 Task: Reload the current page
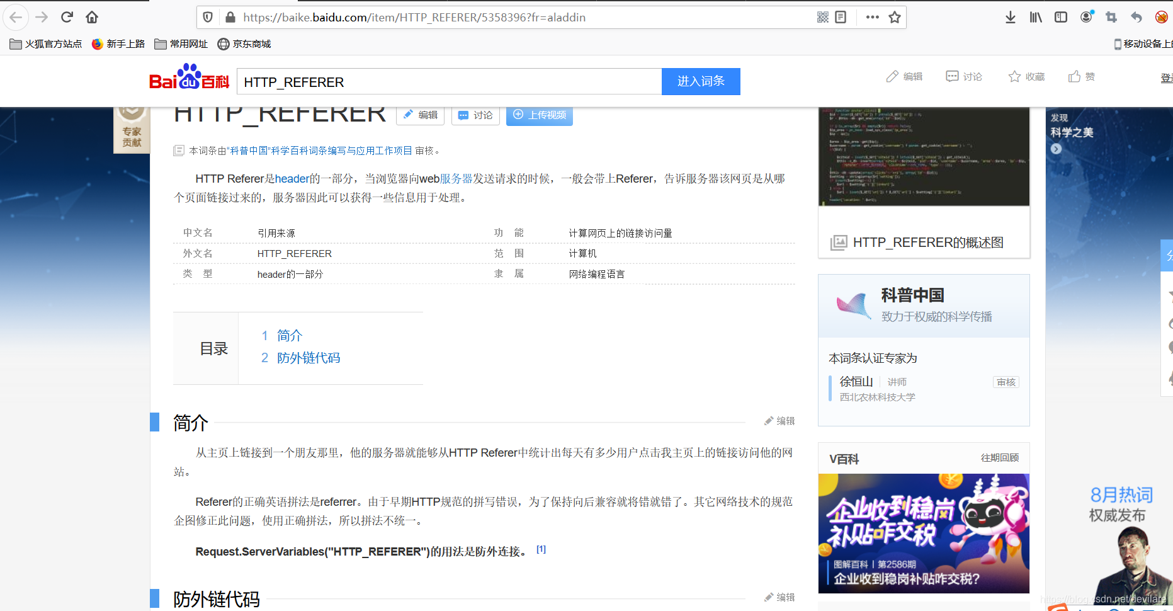click(x=67, y=17)
